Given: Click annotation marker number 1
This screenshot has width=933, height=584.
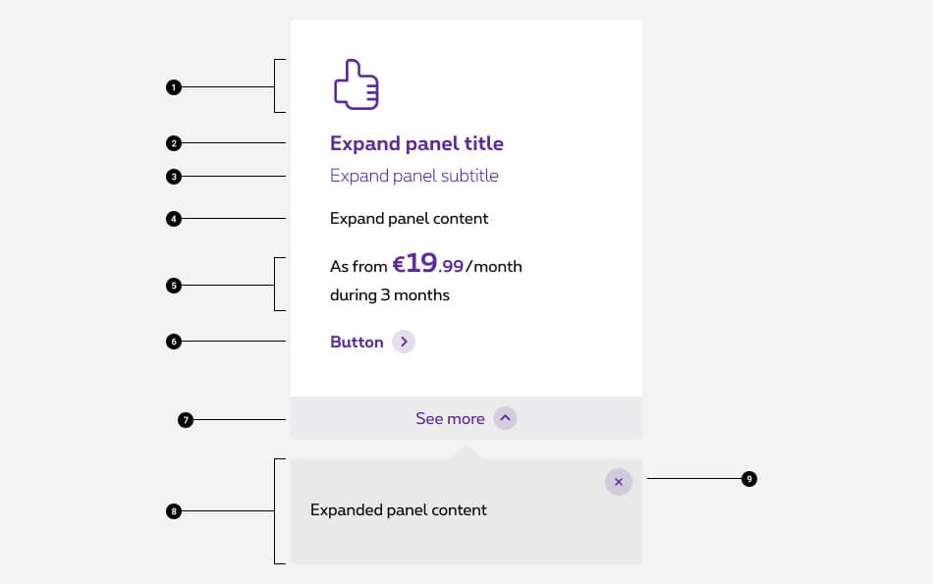Looking at the screenshot, I should pos(174,87).
